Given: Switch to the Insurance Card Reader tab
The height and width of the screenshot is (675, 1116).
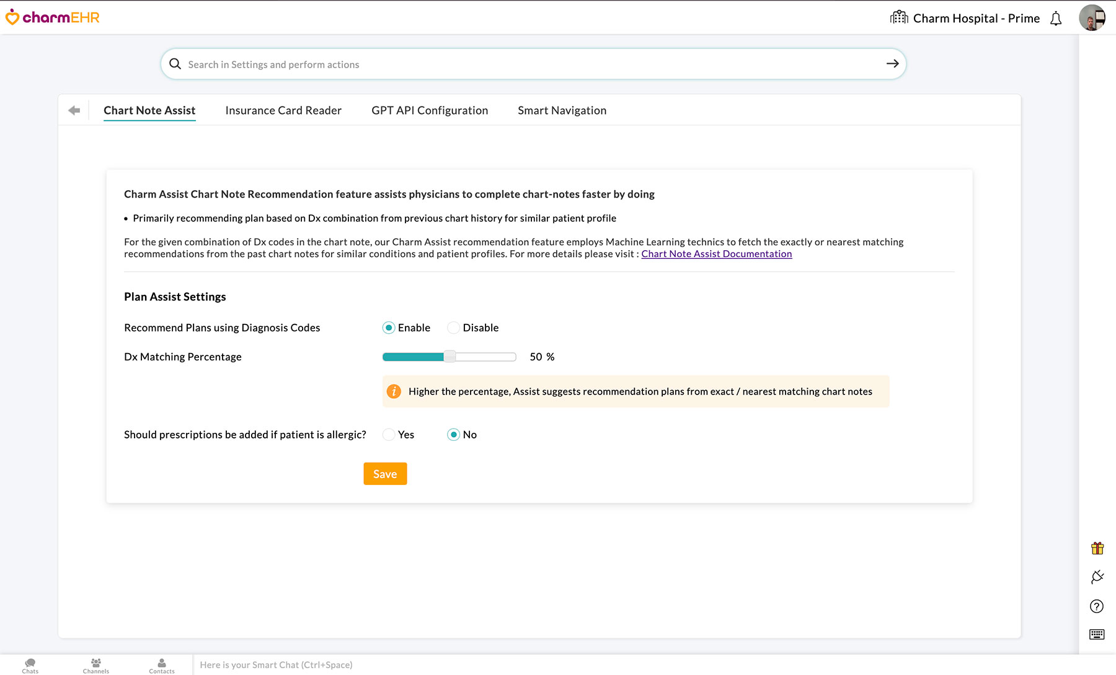Looking at the screenshot, I should point(283,110).
